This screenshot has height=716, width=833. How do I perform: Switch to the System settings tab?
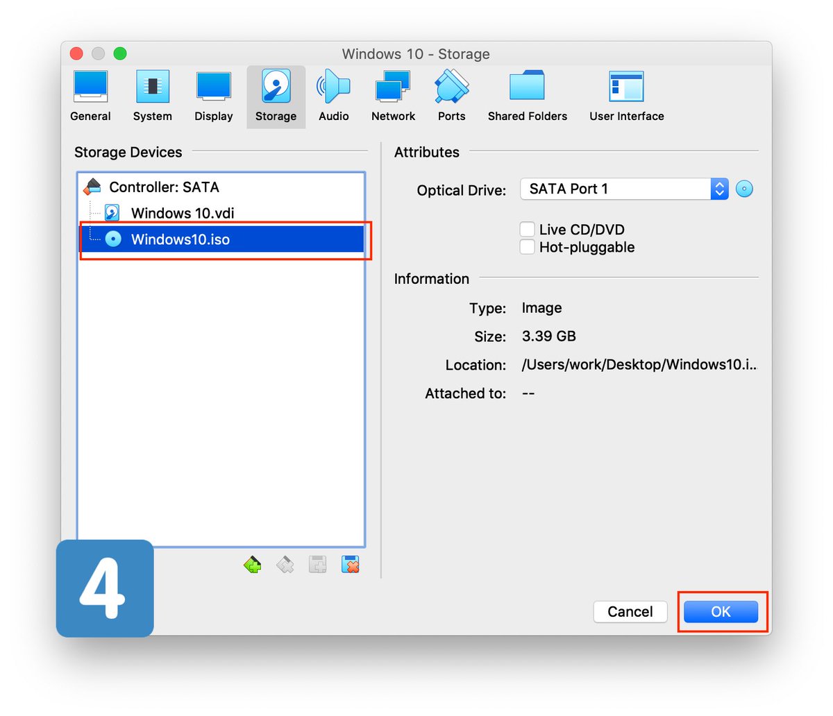coord(153,97)
